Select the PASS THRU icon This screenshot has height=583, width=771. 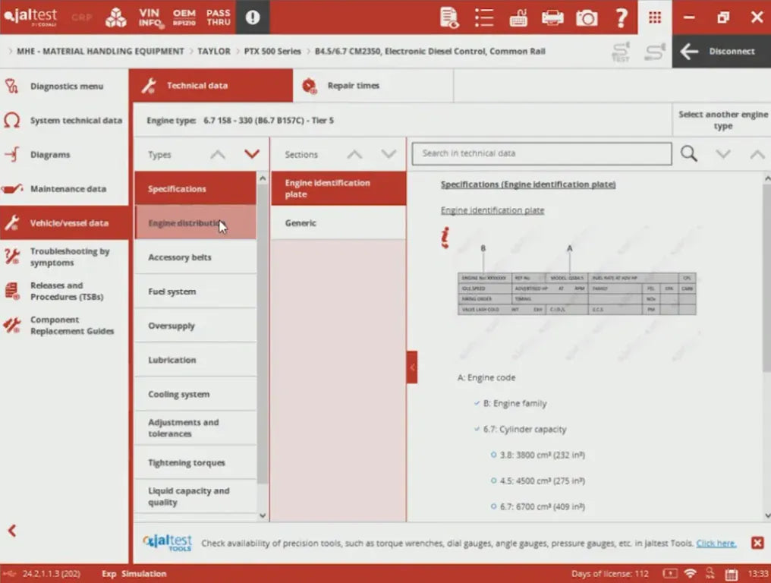[x=219, y=17]
